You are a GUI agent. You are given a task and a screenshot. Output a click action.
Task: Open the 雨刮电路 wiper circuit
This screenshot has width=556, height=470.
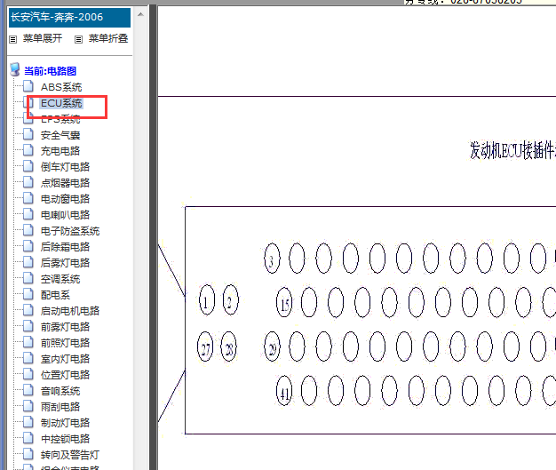pos(60,407)
